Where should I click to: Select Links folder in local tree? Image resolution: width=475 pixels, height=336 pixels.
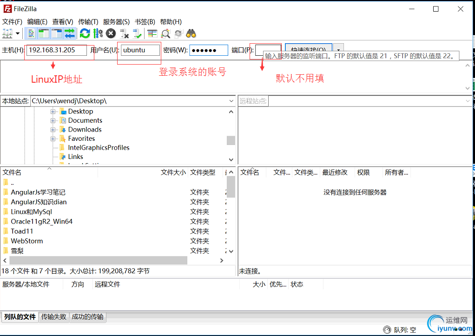pos(75,157)
